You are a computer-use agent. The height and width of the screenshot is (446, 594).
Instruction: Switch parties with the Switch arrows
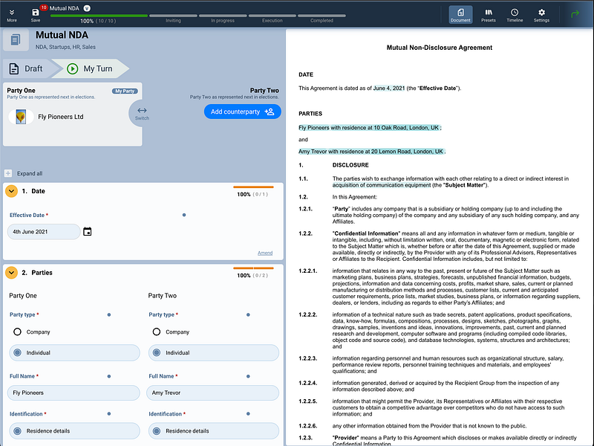coord(142,113)
